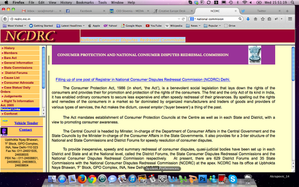Image resolution: width=299 pixels, height=187 pixels.
Task: Open Spotlight search in menu bar
Action: tap(293, 2)
